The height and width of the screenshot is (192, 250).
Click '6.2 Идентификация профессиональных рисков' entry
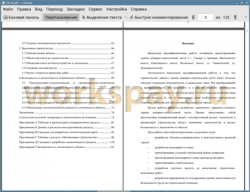(68, 93)
